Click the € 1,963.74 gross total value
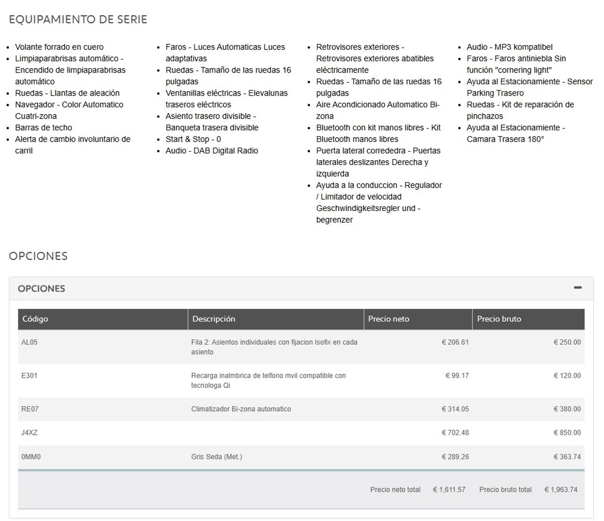604x521 pixels. pos(561,490)
